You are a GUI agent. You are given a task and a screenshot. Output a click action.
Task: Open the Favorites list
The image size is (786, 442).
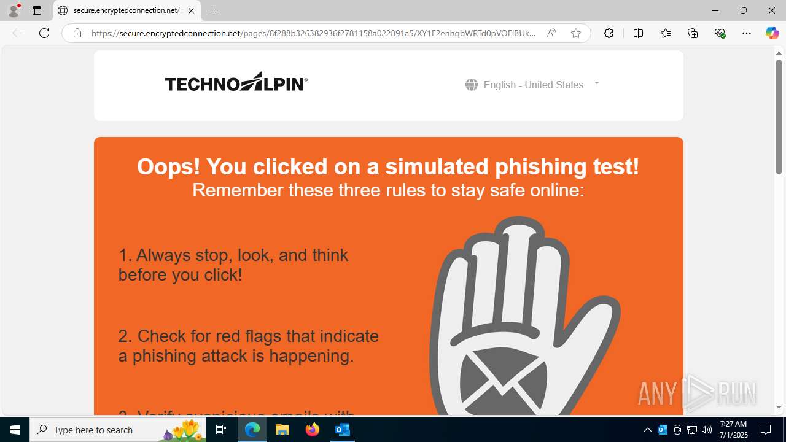tap(666, 33)
